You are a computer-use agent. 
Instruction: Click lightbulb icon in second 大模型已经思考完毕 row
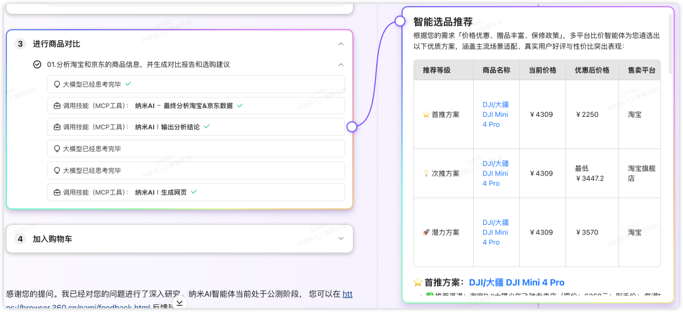click(57, 149)
